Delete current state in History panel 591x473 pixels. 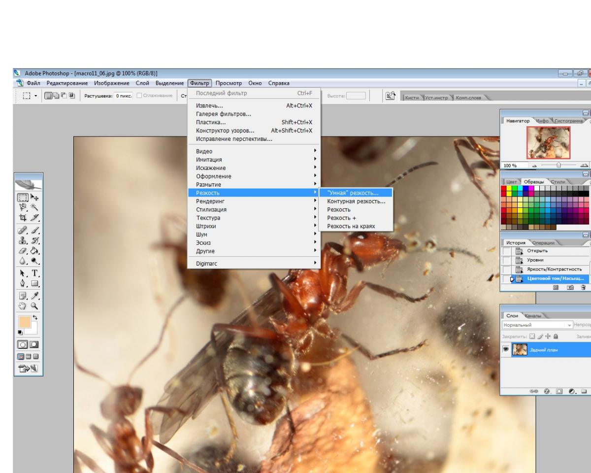583,287
